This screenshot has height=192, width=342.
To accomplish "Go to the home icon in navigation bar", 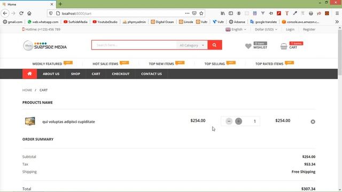I will click(30, 74).
